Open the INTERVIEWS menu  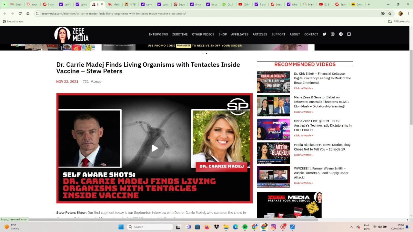coord(158,34)
